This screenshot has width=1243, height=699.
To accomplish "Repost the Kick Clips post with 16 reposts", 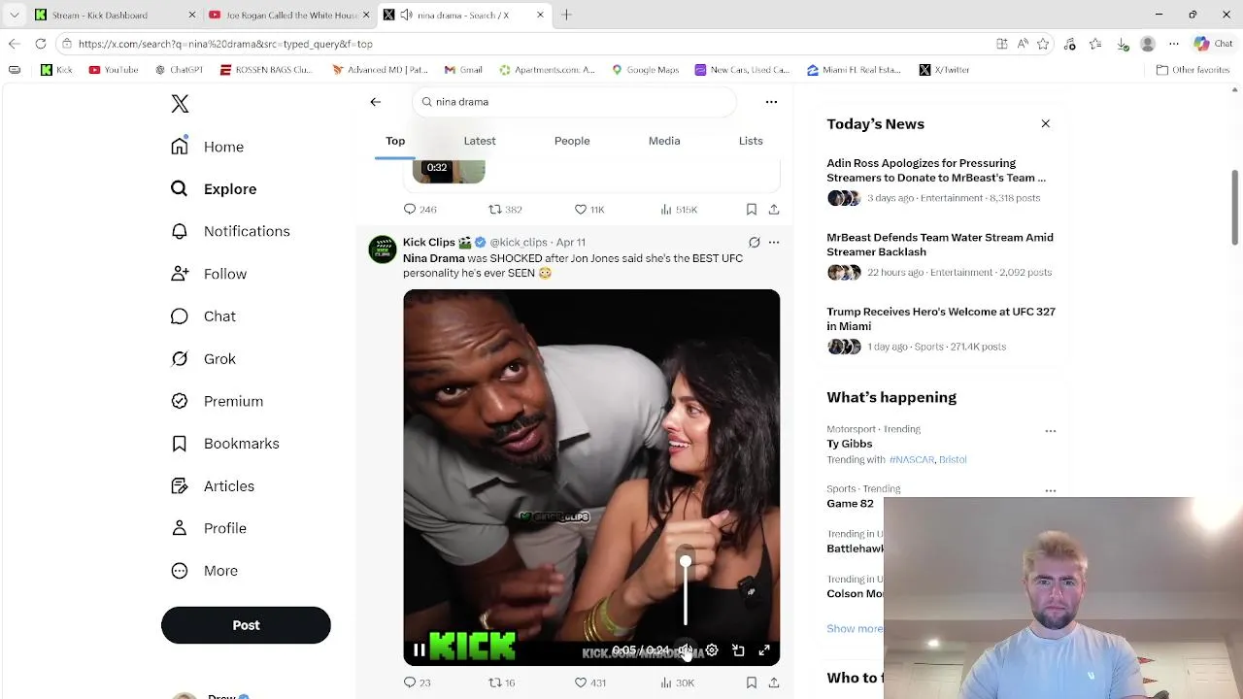I will tap(502, 683).
